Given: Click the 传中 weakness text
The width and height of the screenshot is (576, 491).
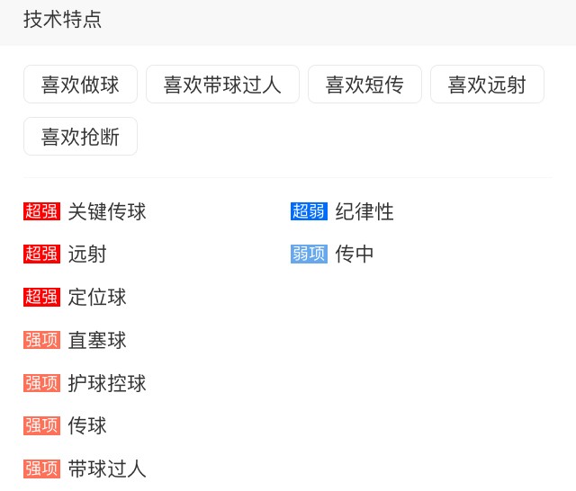Looking at the screenshot, I should point(355,254).
